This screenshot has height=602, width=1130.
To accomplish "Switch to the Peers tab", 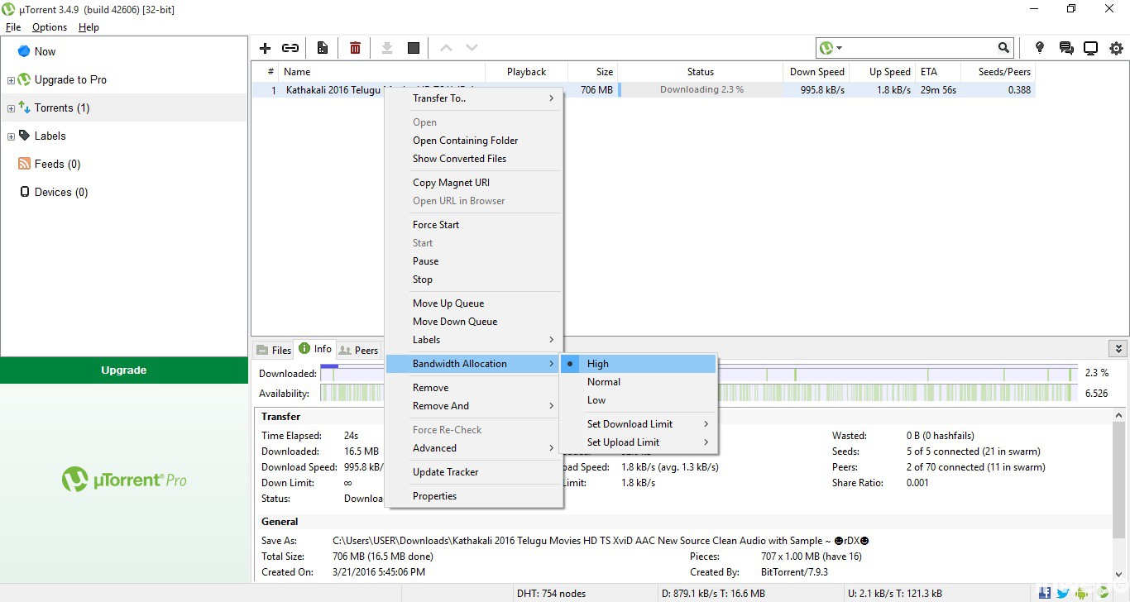I will coord(359,350).
